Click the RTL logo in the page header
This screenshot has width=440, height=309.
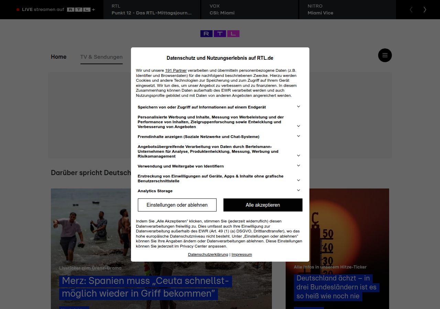[220, 34]
